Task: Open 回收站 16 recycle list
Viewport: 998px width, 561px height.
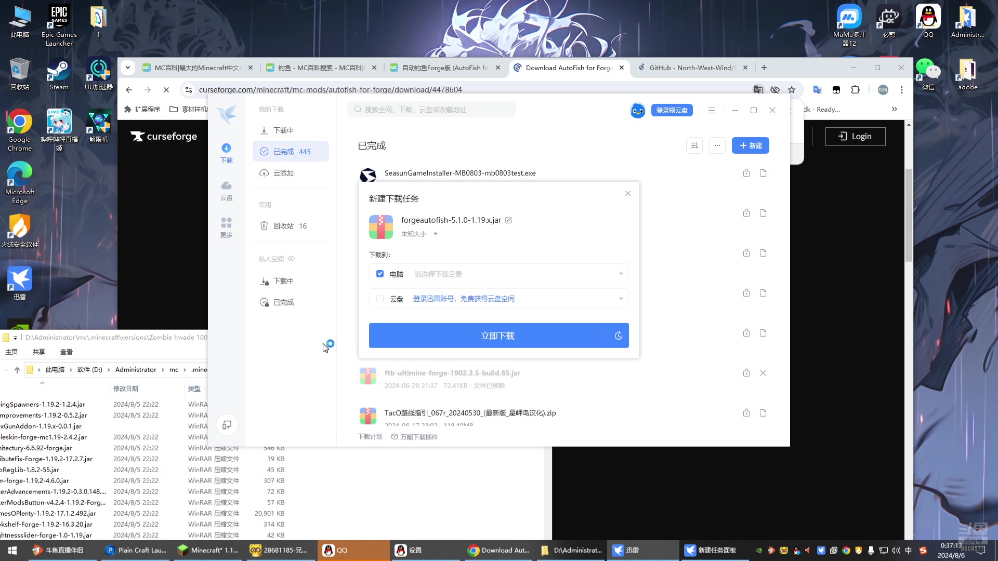Action: (x=291, y=226)
